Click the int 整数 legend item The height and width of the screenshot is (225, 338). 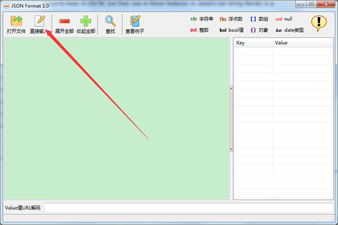[199, 30]
